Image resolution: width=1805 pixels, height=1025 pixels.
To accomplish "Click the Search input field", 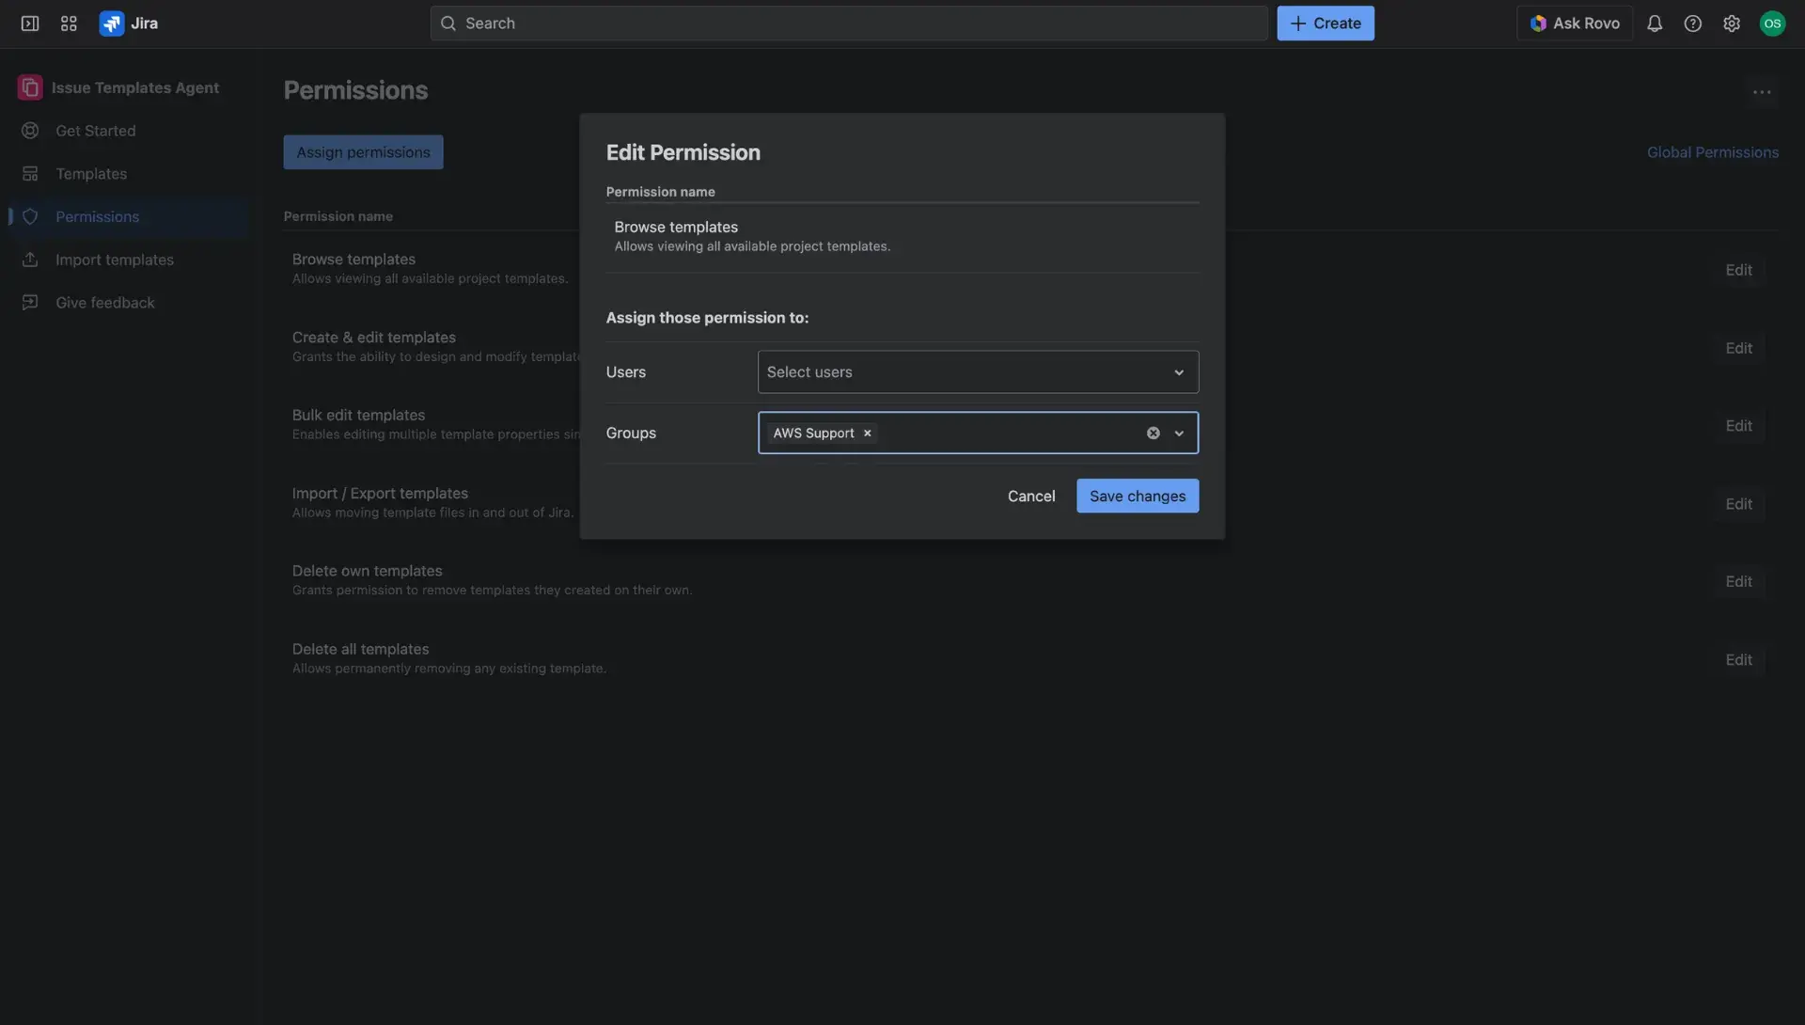I will coord(846,23).
